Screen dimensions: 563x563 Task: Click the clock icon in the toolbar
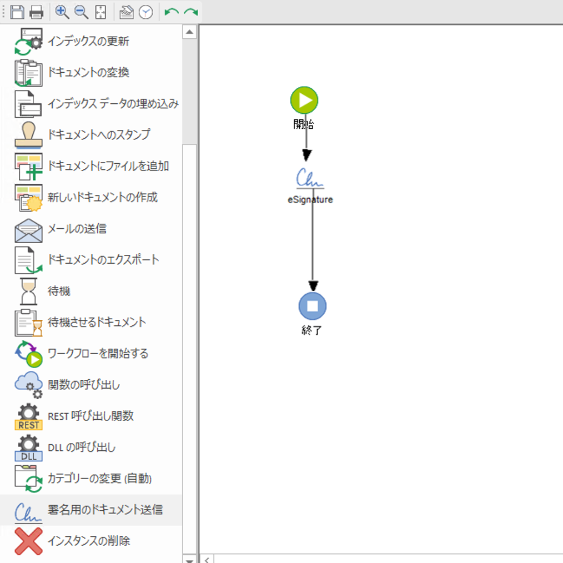(x=146, y=12)
